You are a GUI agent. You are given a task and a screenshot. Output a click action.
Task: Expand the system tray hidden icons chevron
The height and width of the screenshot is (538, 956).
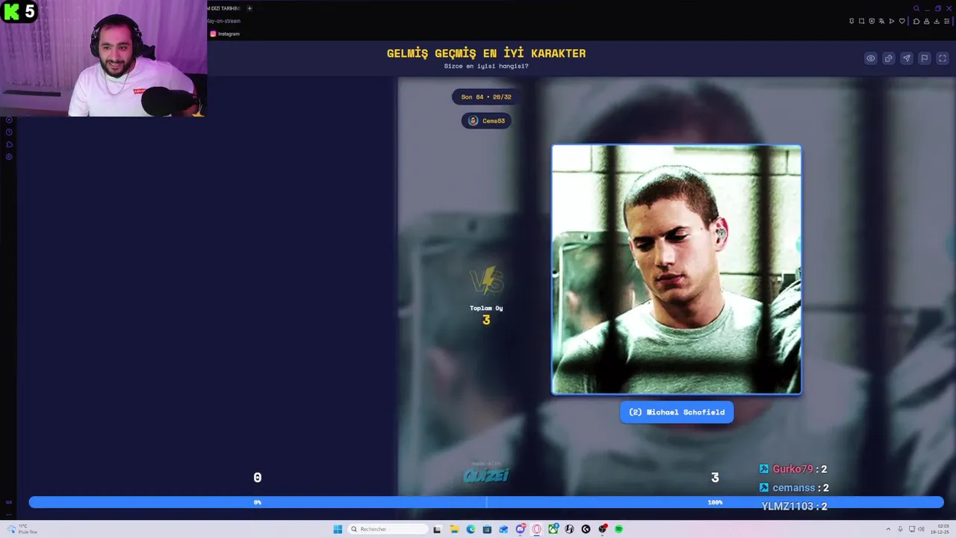tap(888, 529)
